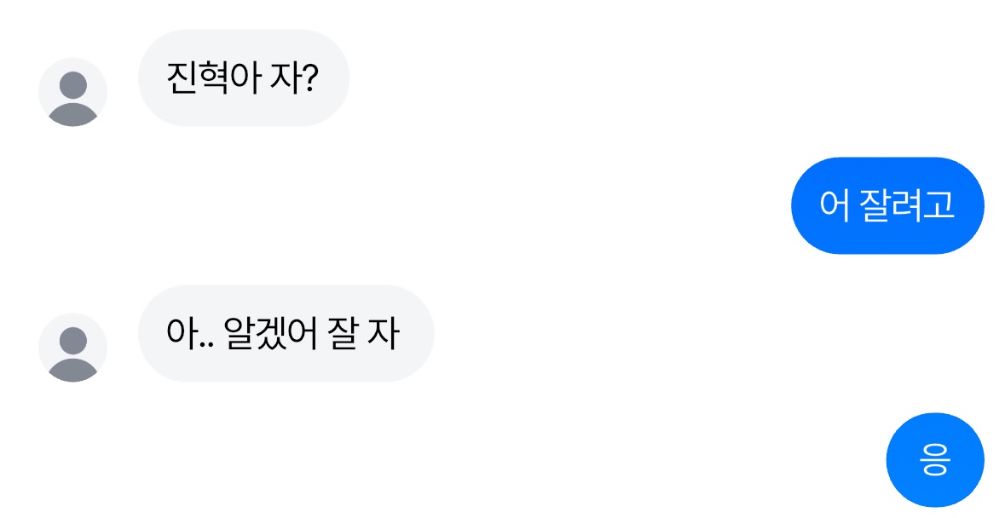Click the '혁' character in the first message
The width and height of the screenshot is (1005, 518).
click(x=211, y=78)
